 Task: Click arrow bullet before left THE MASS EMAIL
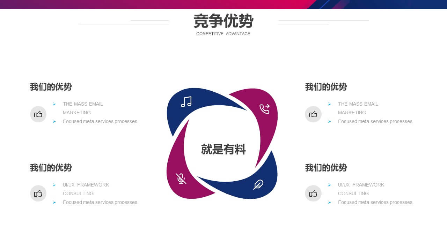point(54,104)
